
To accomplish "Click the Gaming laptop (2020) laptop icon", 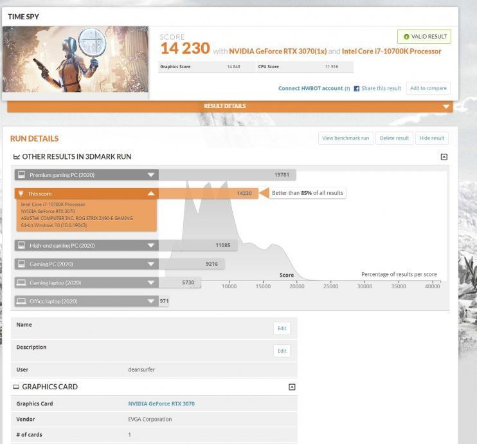I will click(x=21, y=283).
